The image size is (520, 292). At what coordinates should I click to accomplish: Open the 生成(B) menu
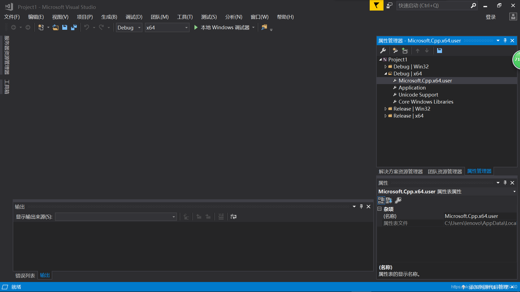[109, 17]
